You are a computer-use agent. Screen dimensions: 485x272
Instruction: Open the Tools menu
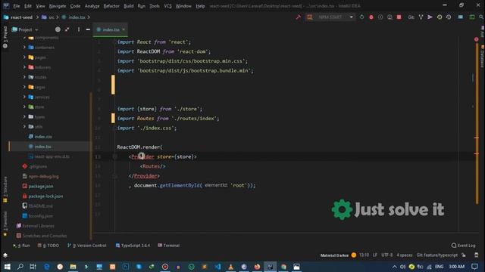155,6
